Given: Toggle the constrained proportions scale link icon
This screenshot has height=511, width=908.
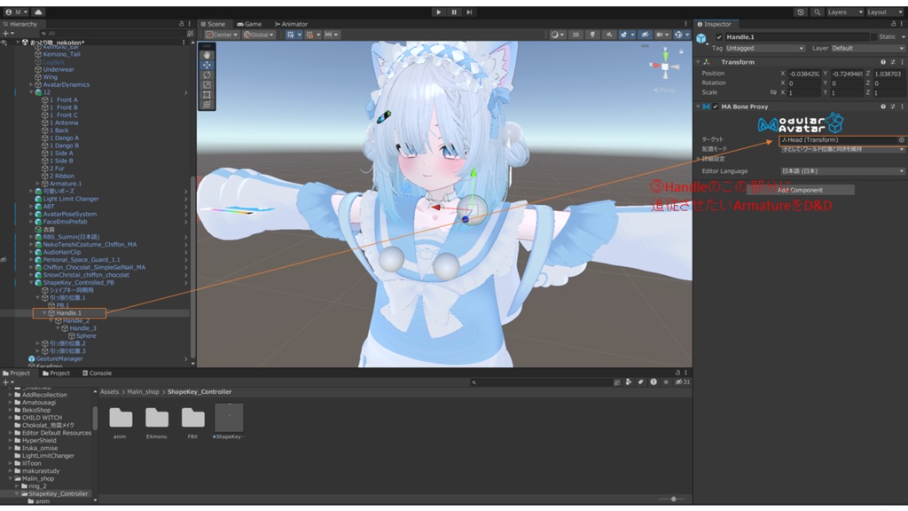Looking at the screenshot, I should 773,92.
